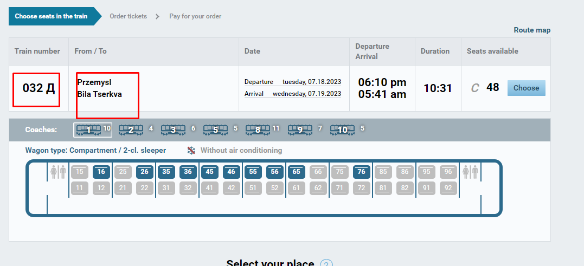Click unavailable seat 96

pos(448,172)
